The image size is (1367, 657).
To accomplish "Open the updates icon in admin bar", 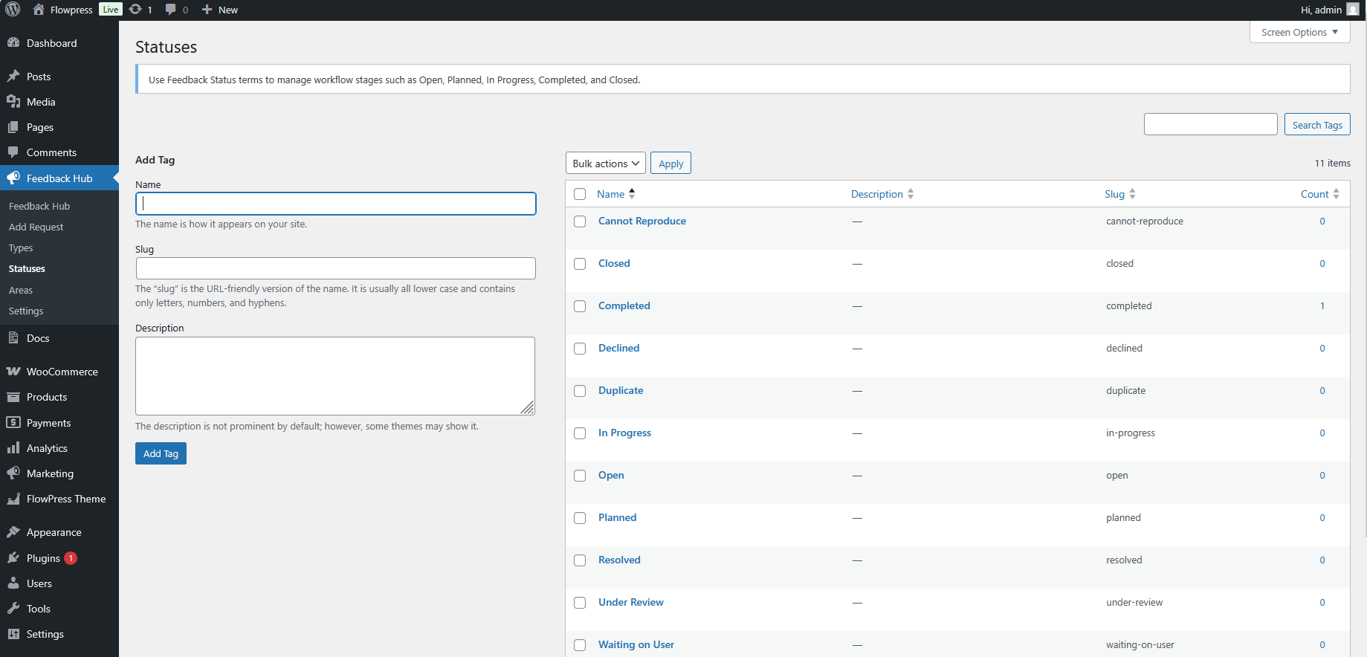I will [x=135, y=10].
